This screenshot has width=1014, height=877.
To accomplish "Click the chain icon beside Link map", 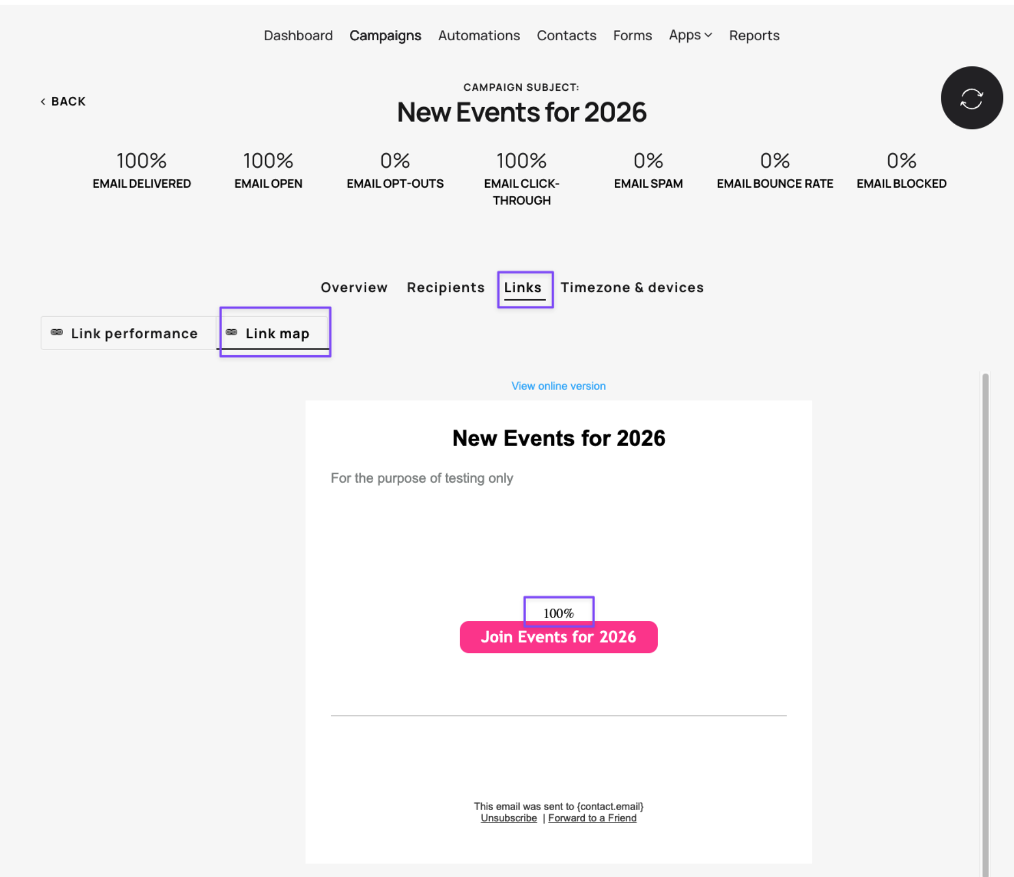I will point(232,332).
